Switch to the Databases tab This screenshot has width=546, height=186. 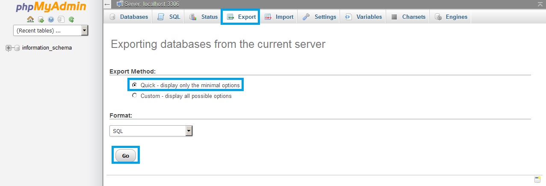128,17
